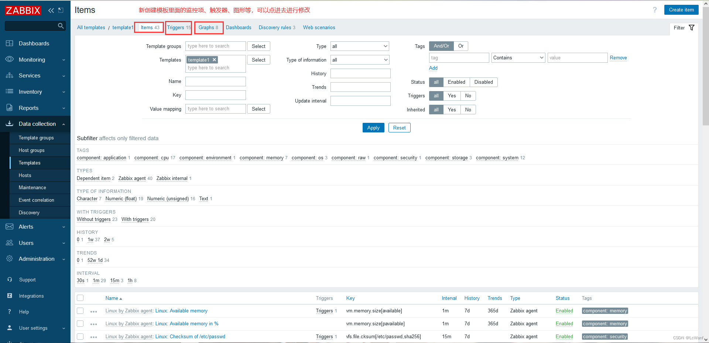The height and width of the screenshot is (343, 709).
Task: Click the sidebar search magnifier icon
Action: pos(61,26)
